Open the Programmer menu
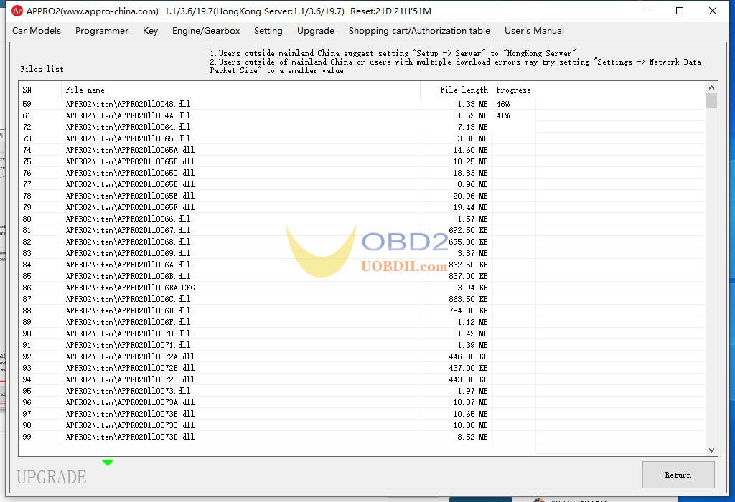This screenshot has width=735, height=502. (102, 31)
